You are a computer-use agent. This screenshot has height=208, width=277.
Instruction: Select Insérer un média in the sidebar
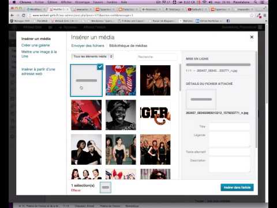tap(36, 39)
